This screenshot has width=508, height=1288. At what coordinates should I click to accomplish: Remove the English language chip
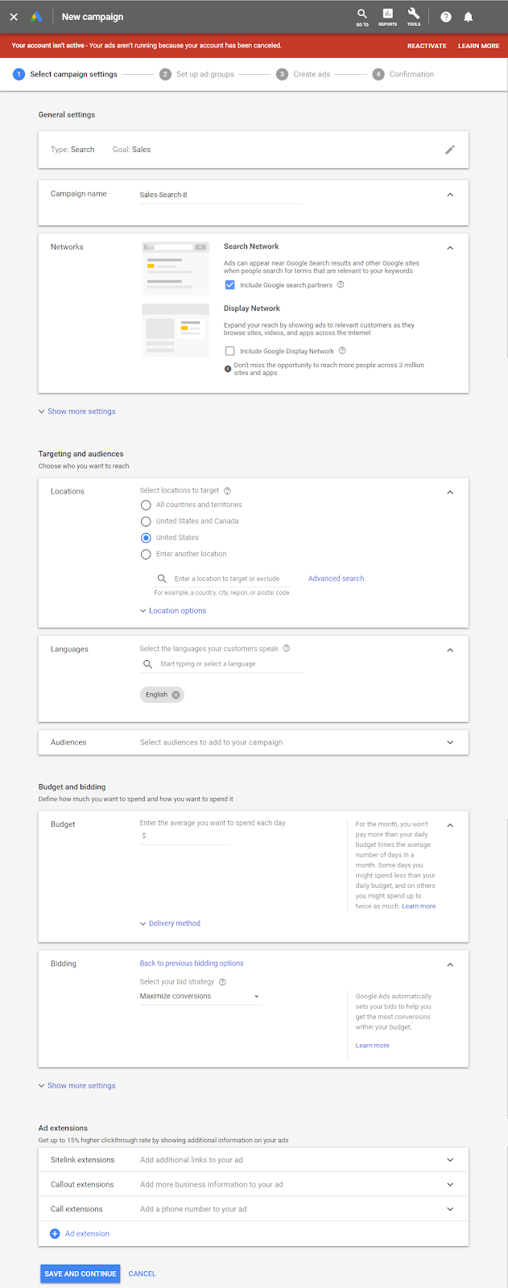click(176, 695)
